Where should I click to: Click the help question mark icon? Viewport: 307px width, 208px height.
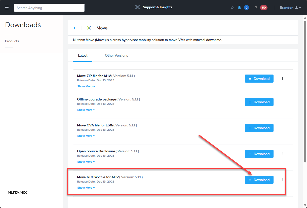point(256,8)
